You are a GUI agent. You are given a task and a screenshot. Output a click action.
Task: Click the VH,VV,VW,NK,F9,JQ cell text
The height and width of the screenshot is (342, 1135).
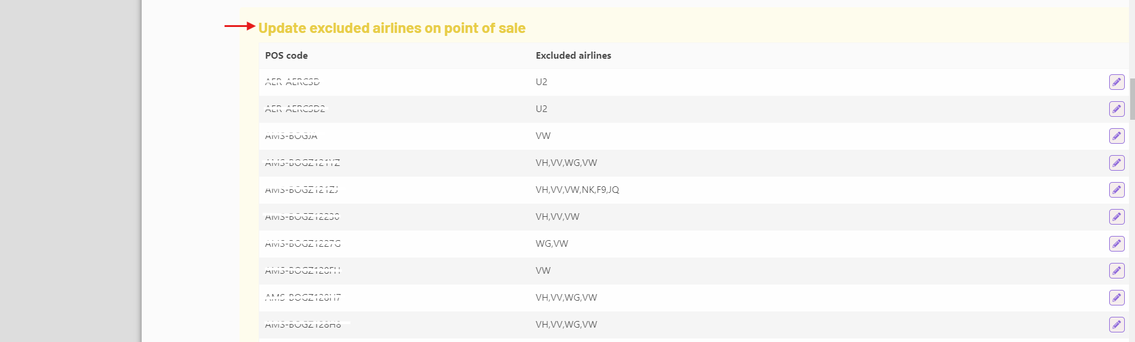pyautogui.click(x=577, y=190)
